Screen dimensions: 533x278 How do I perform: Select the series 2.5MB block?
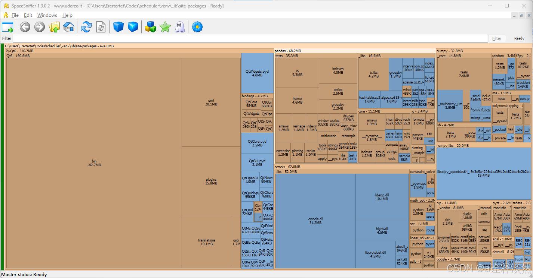(x=338, y=92)
